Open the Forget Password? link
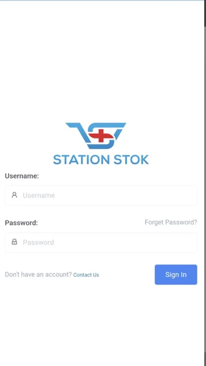The height and width of the screenshot is (366, 206). [171, 222]
